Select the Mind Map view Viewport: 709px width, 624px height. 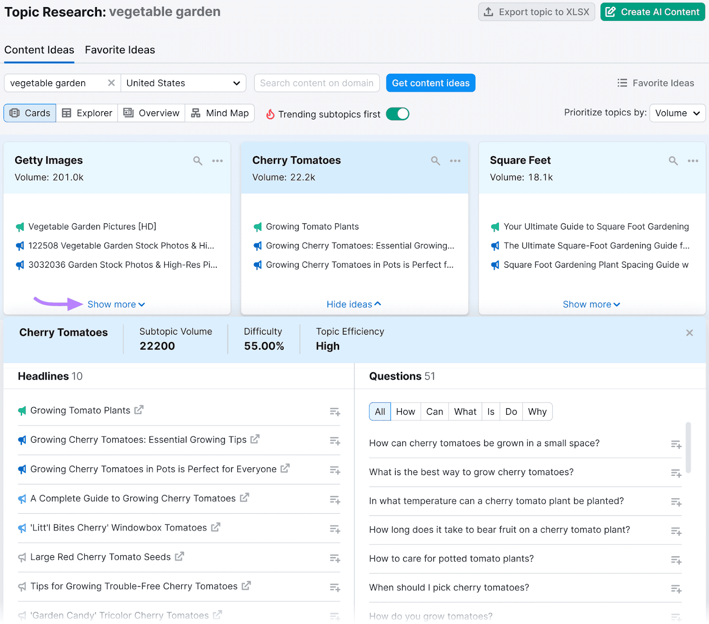pyautogui.click(x=220, y=113)
